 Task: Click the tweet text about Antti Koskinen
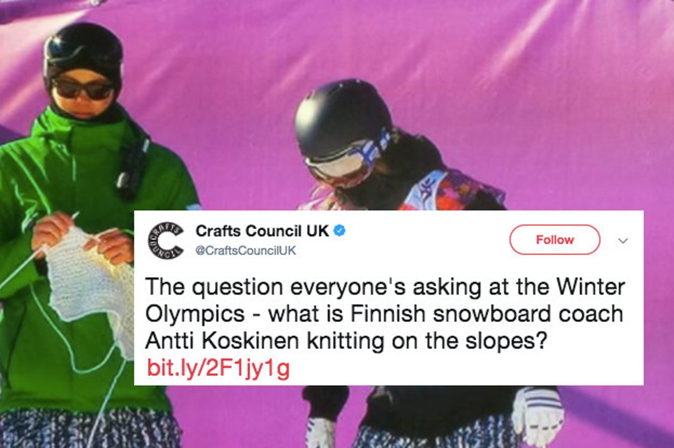point(386,314)
